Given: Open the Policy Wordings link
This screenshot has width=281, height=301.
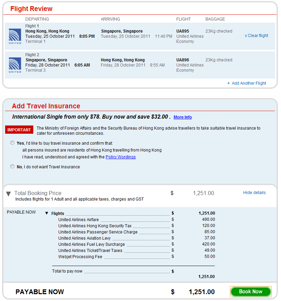Looking at the screenshot, I should [120, 157].
